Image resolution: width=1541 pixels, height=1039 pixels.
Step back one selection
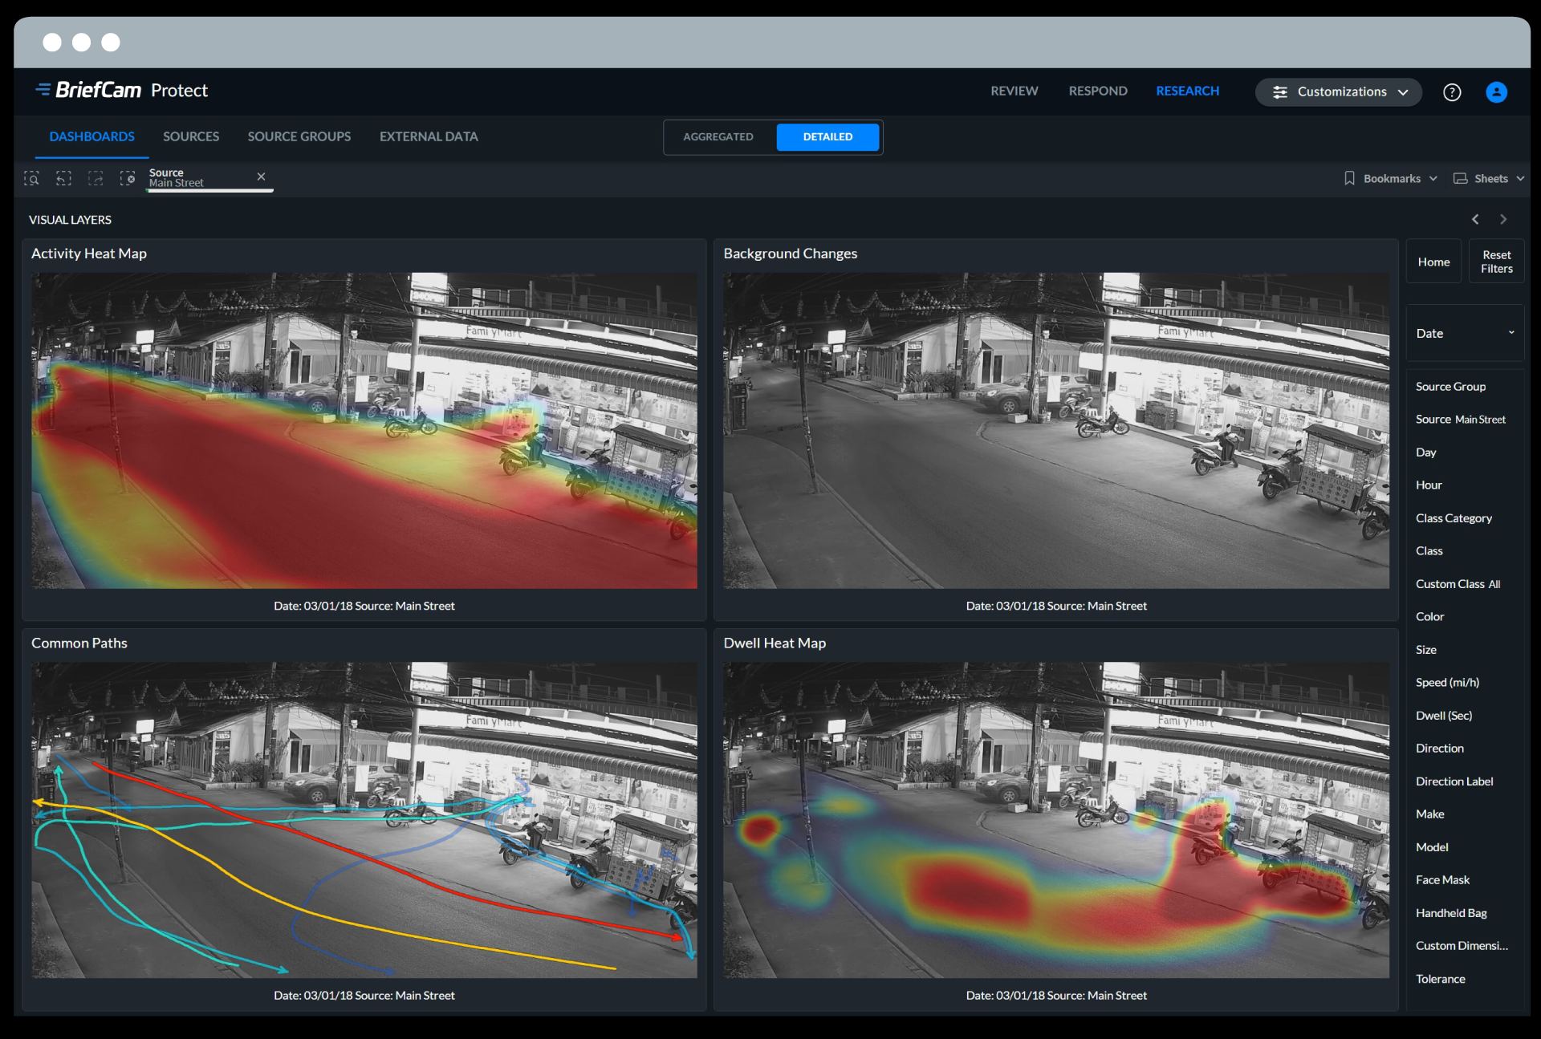(x=63, y=178)
